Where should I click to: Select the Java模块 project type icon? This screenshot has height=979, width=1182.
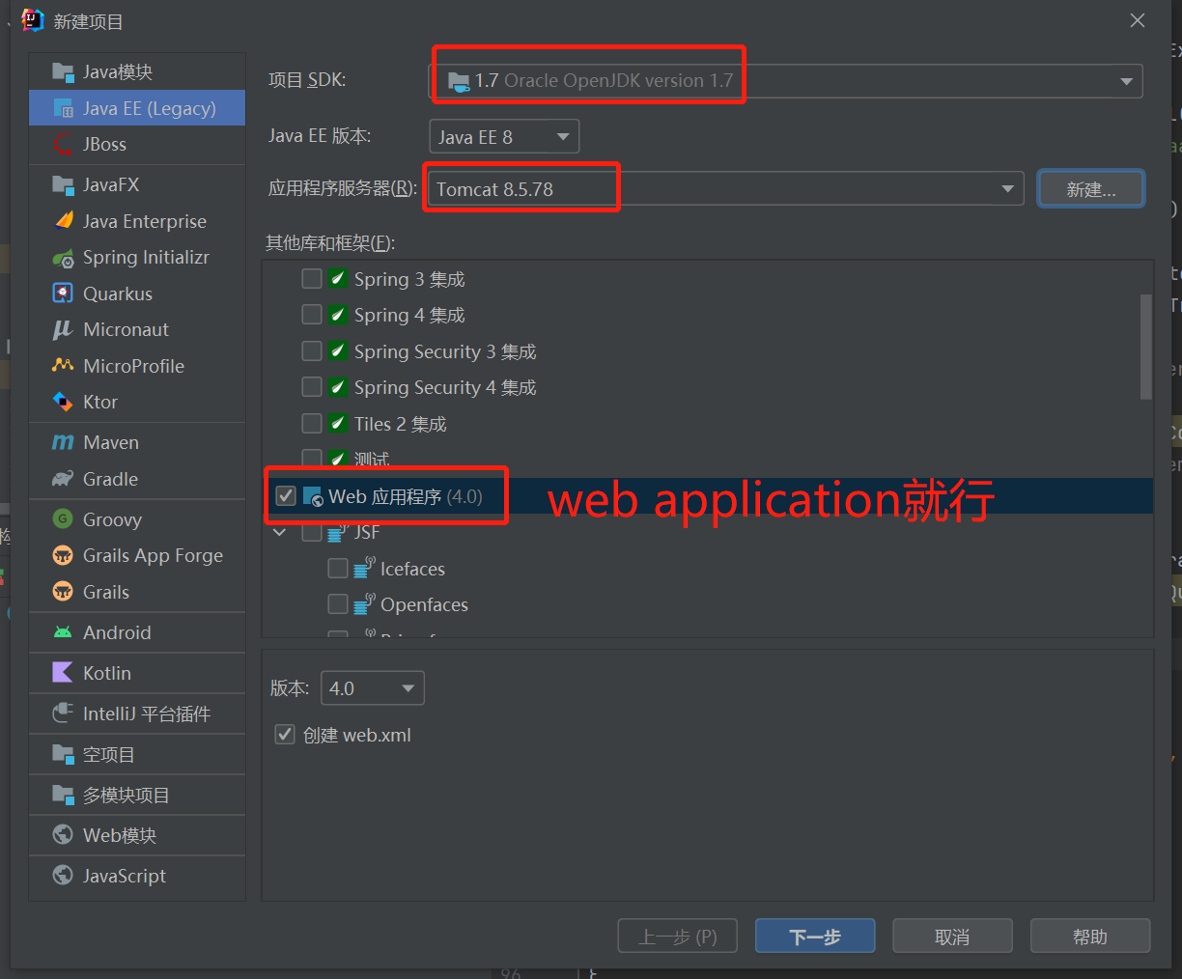[x=63, y=71]
